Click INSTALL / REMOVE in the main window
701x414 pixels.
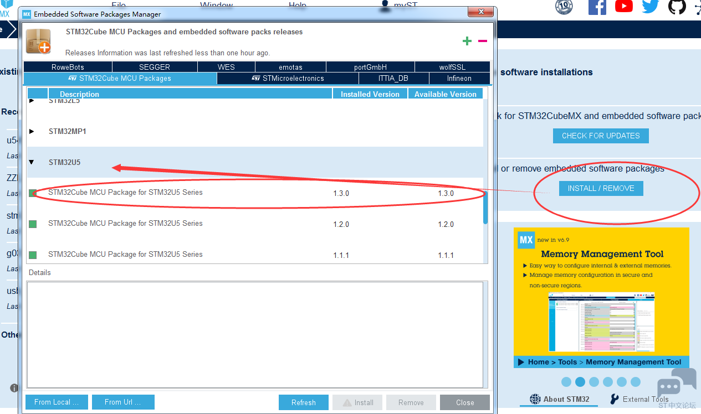601,188
